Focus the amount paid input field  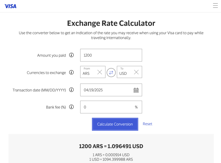click(111, 55)
